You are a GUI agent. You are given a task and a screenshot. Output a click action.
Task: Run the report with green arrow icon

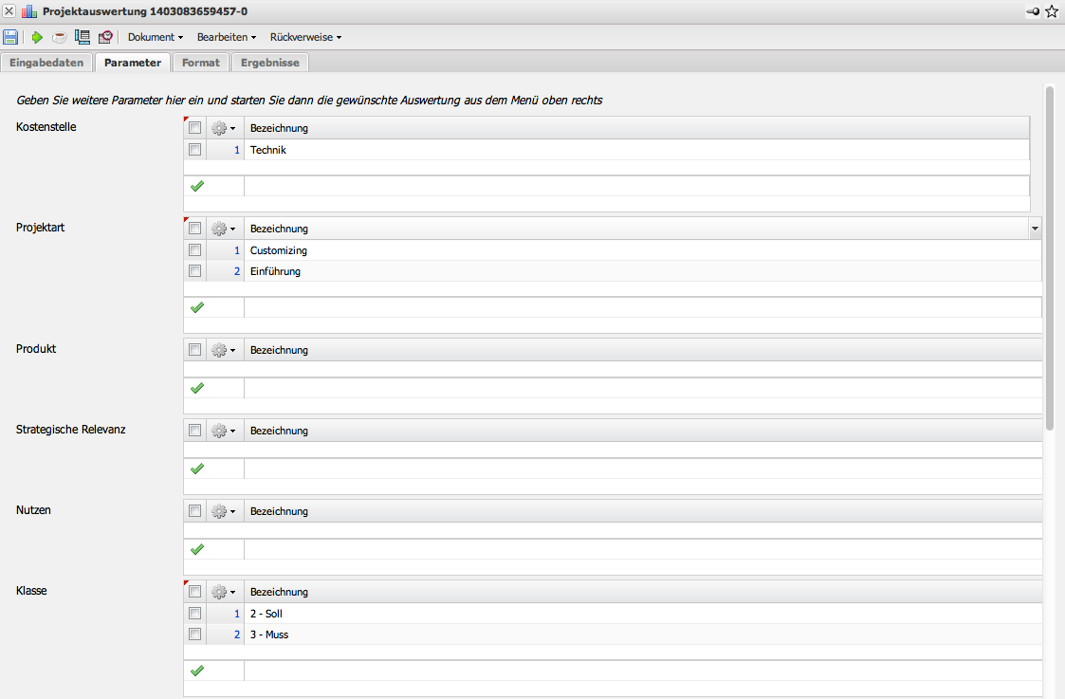coord(37,37)
